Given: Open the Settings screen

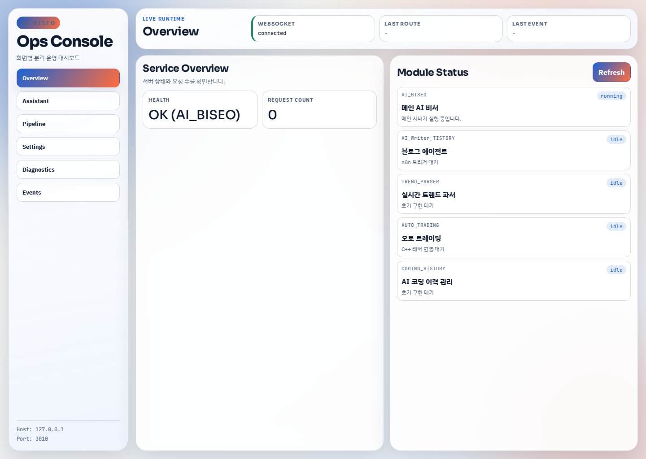Looking at the screenshot, I should (x=68, y=146).
